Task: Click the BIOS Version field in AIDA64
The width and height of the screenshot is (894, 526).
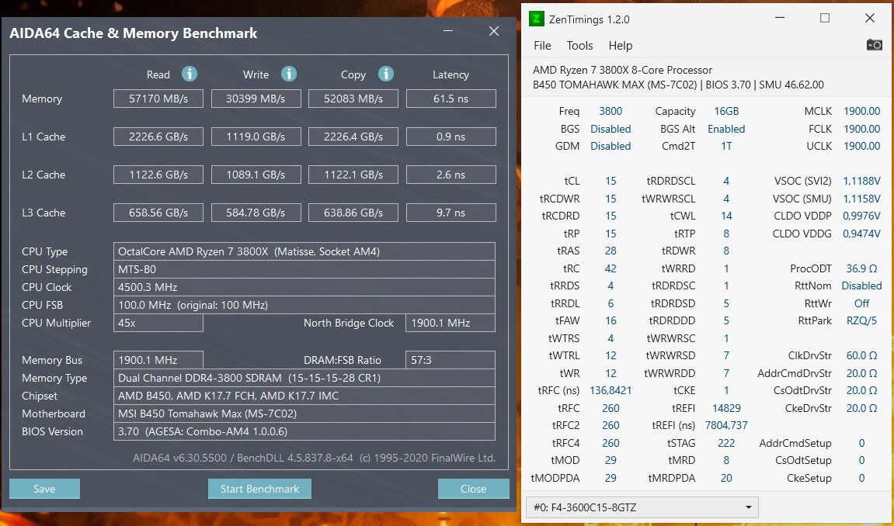Action: click(x=304, y=431)
